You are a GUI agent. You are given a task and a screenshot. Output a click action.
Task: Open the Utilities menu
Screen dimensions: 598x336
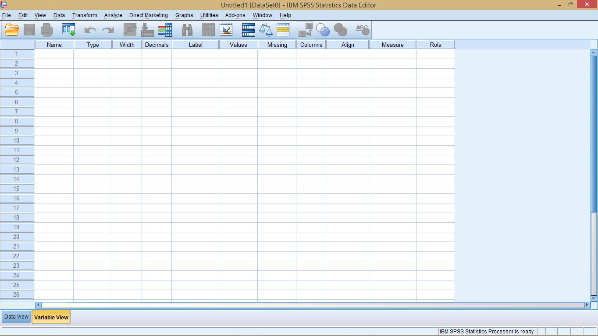pyautogui.click(x=209, y=15)
